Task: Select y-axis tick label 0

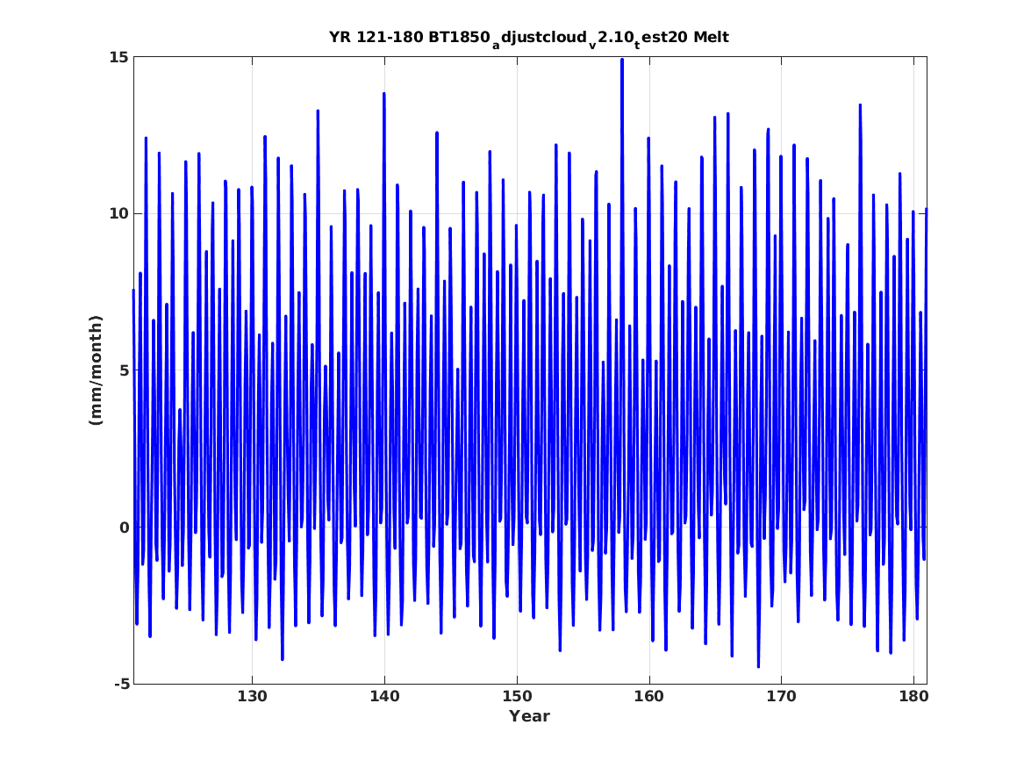Action: coord(124,527)
